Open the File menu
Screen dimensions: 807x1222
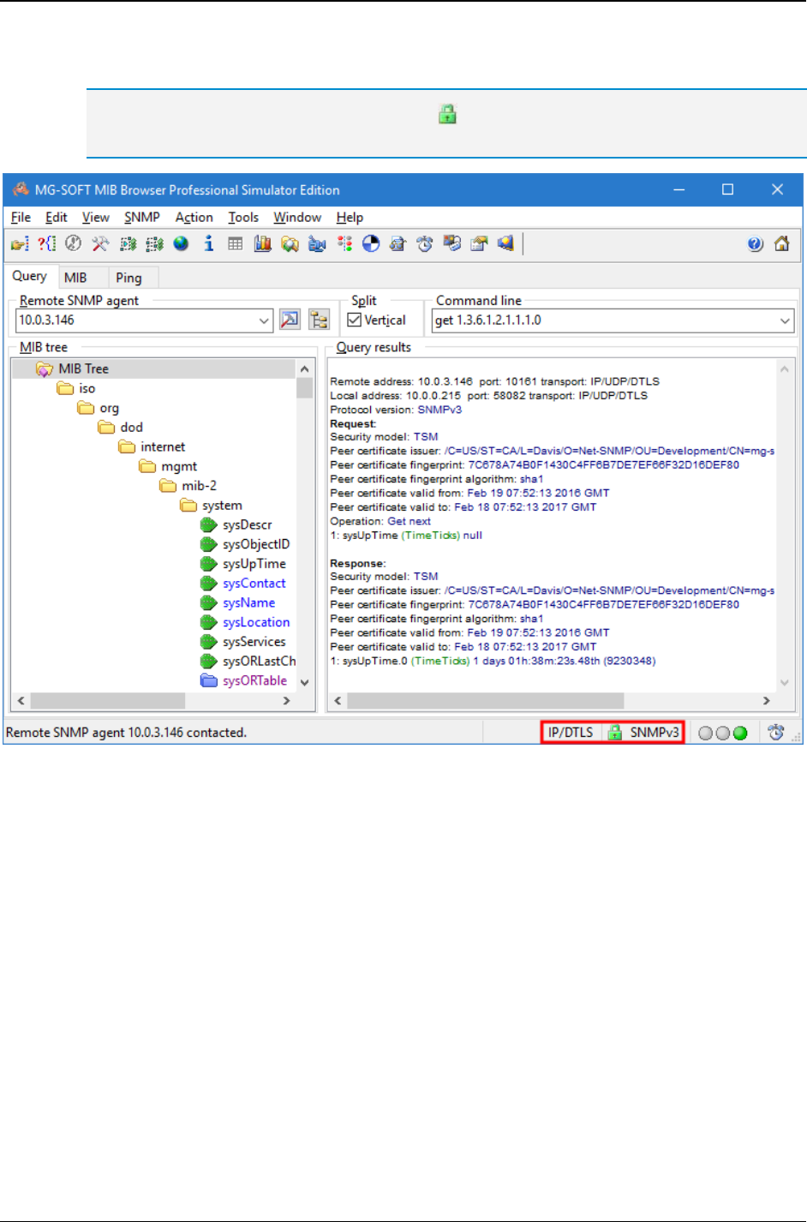click(x=21, y=218)
